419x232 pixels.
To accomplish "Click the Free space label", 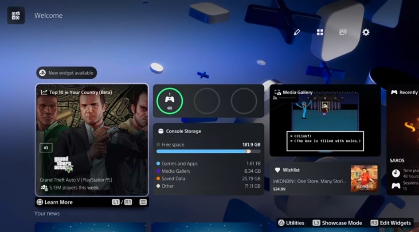I will coord(173,145).
